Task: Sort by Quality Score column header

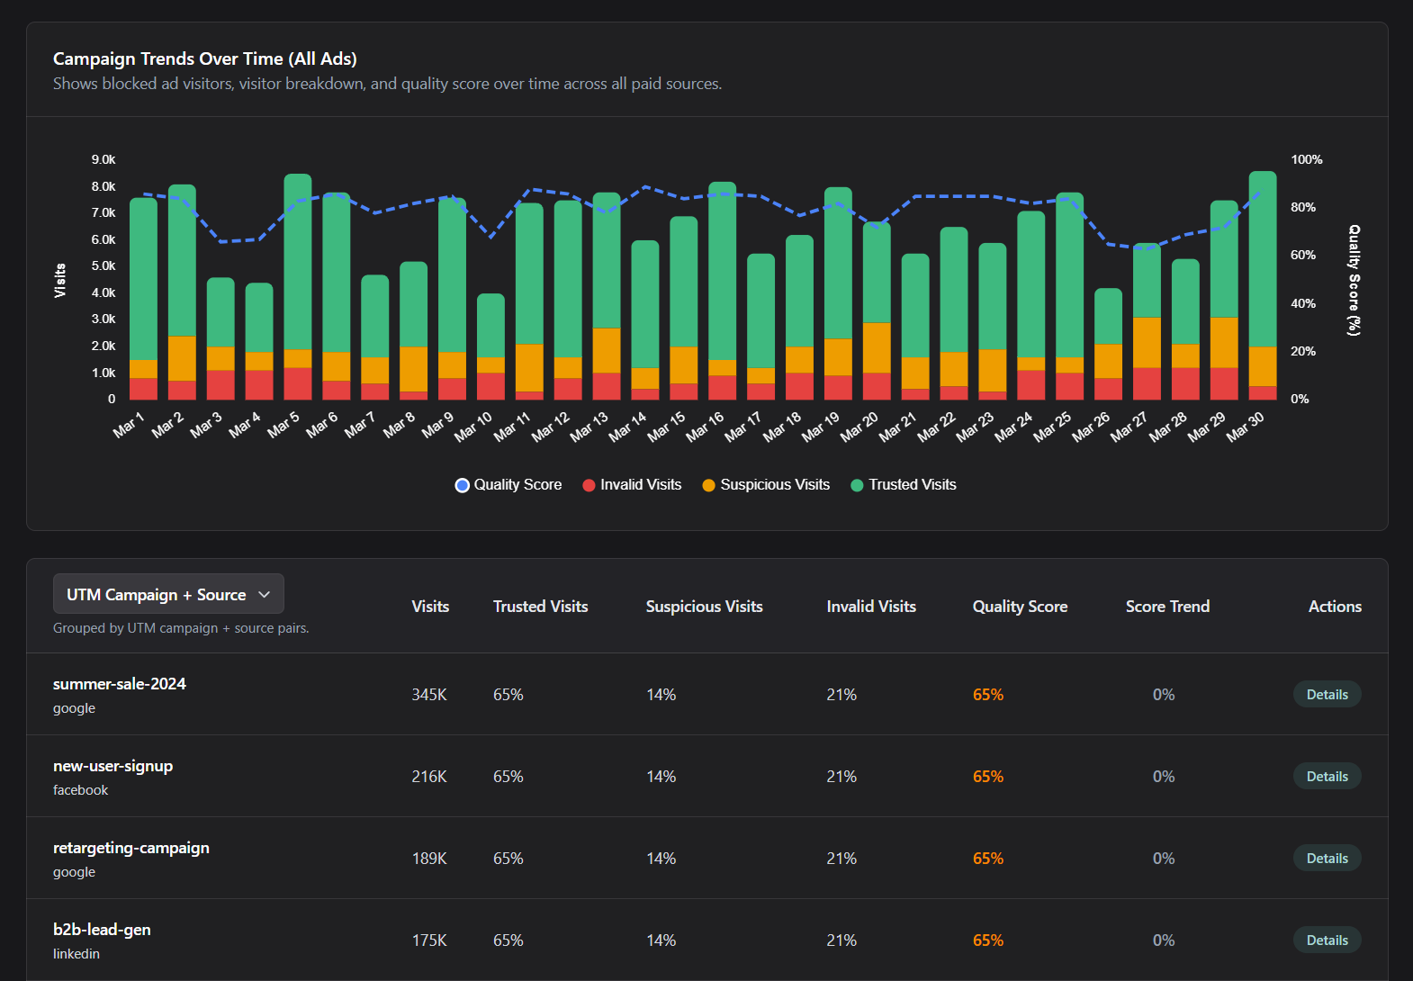Action: tap(1020, 607)
